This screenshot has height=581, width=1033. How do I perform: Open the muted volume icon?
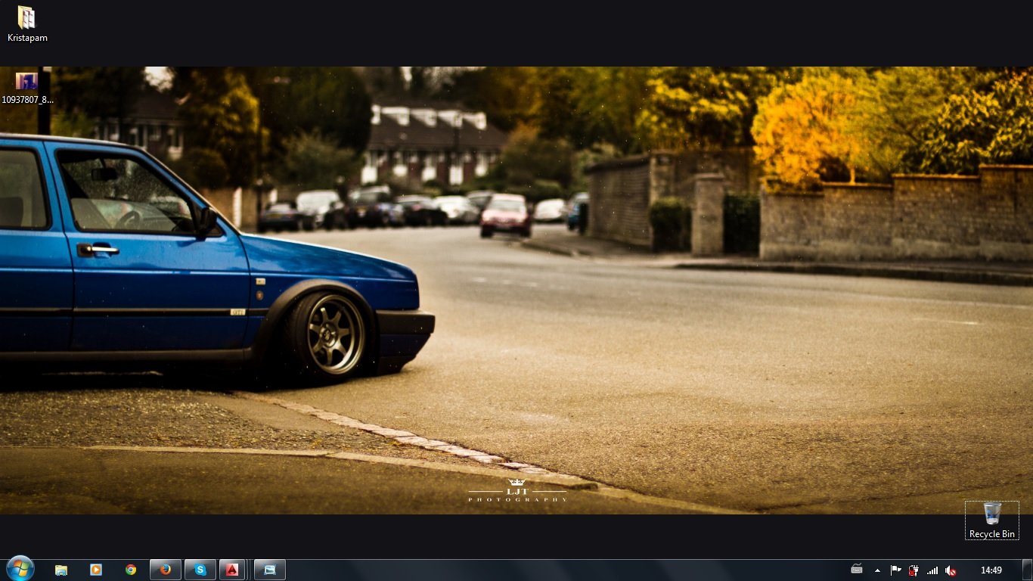pos(951,570)
